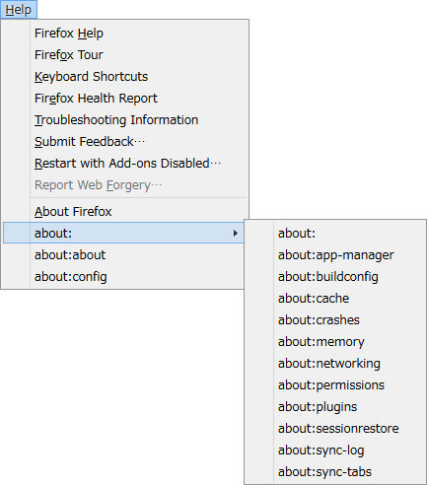Select Firefox Help menu entry
The width and height of the screenshot is (427, 485).
pyautogui.click(x=125, y=34)
